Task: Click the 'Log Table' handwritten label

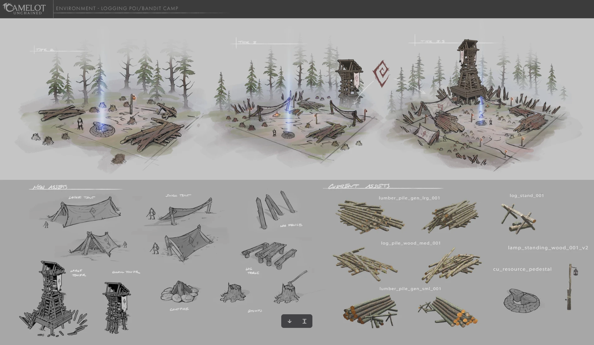Action: 252,271
